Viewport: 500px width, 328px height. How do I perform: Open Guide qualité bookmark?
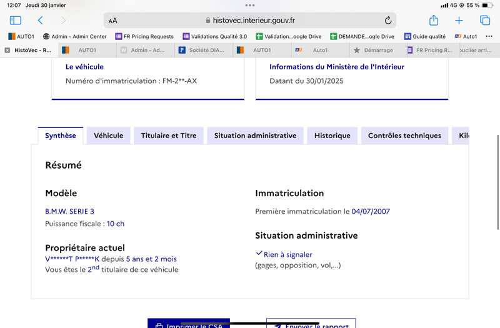coord(425,36)
